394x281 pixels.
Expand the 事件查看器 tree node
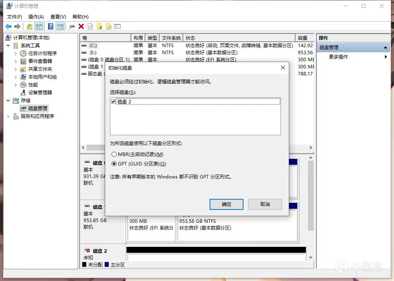coord(16,61)
